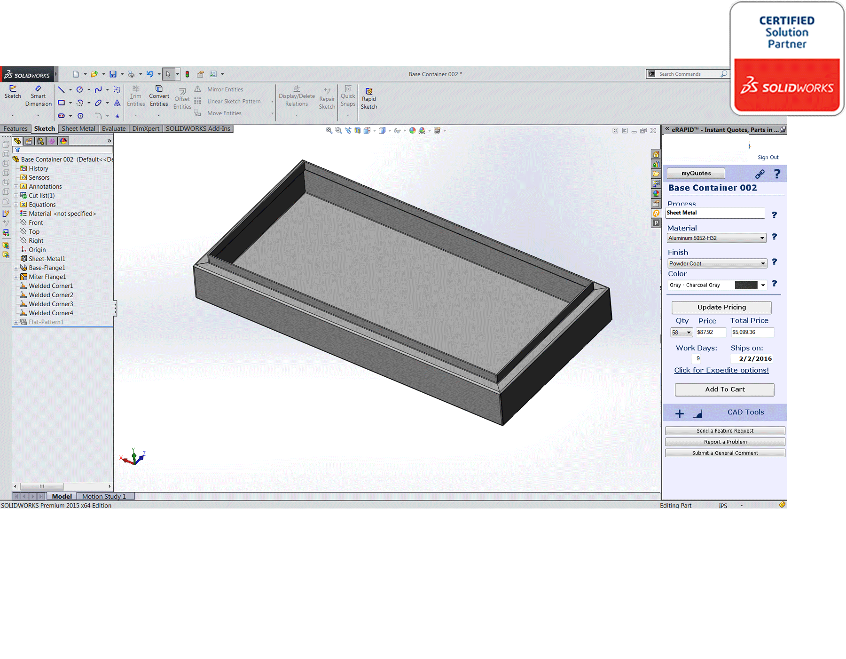Expand the Cut list(1) node

tap(16, 196)
